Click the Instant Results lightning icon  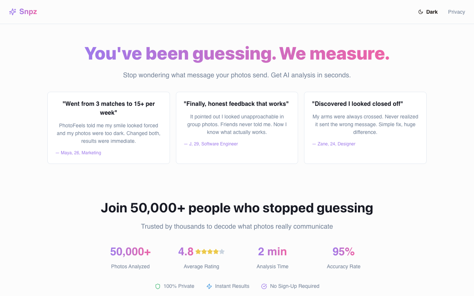click(209, 286)
